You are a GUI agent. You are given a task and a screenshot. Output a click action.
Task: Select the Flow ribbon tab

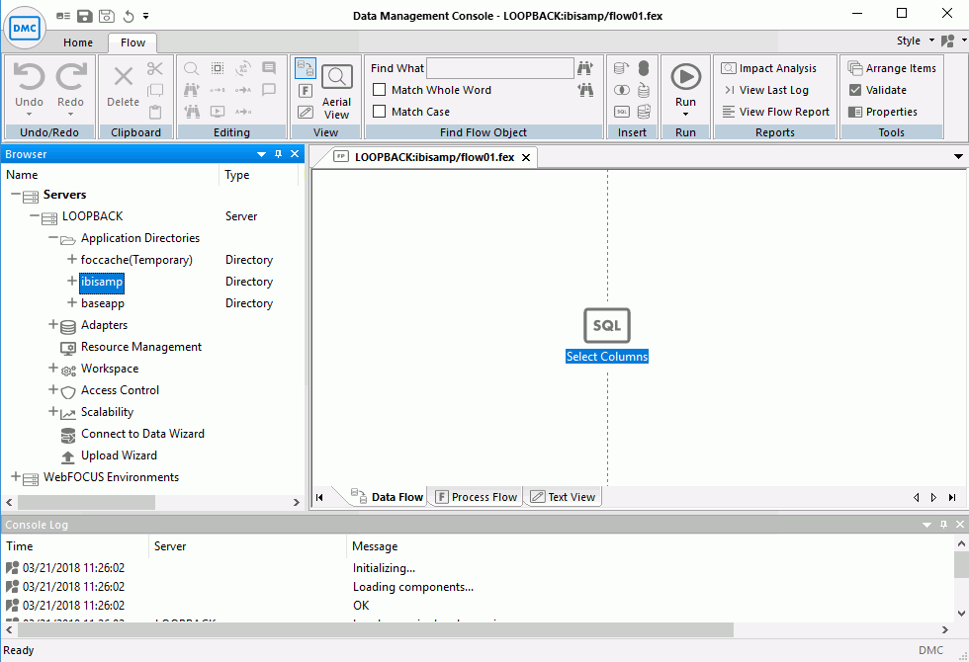[132, 42]
